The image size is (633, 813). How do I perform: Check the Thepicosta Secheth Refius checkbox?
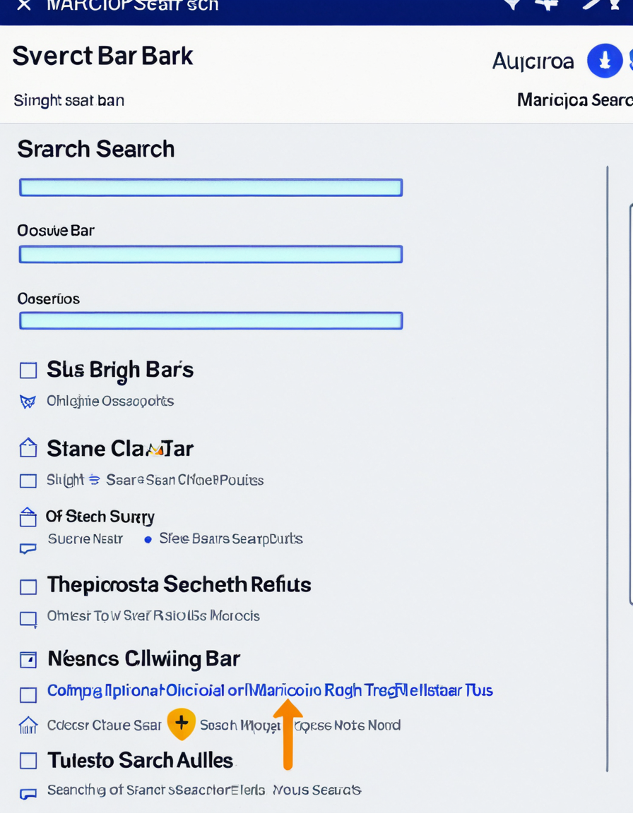[x=28, y=587]
